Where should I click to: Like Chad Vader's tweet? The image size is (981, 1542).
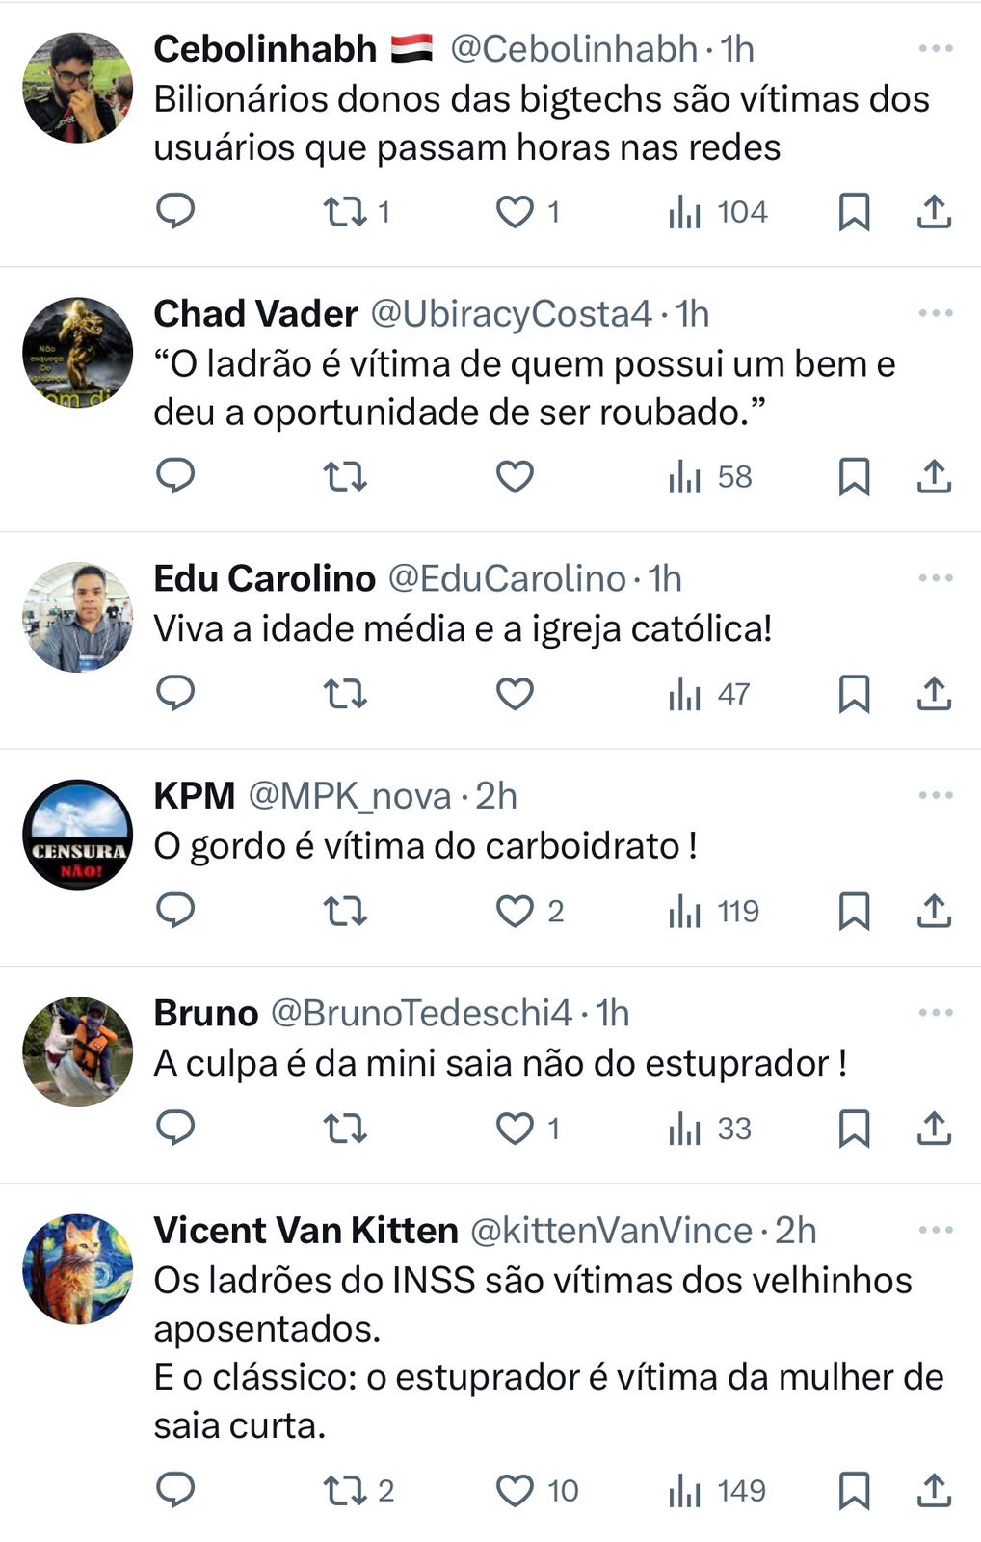(515, 476)
